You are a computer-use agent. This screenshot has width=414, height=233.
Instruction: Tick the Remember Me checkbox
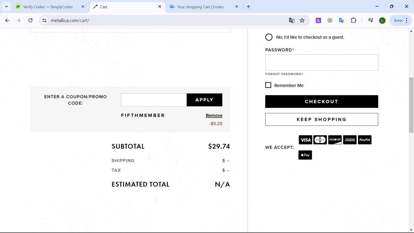coord(268,85)
